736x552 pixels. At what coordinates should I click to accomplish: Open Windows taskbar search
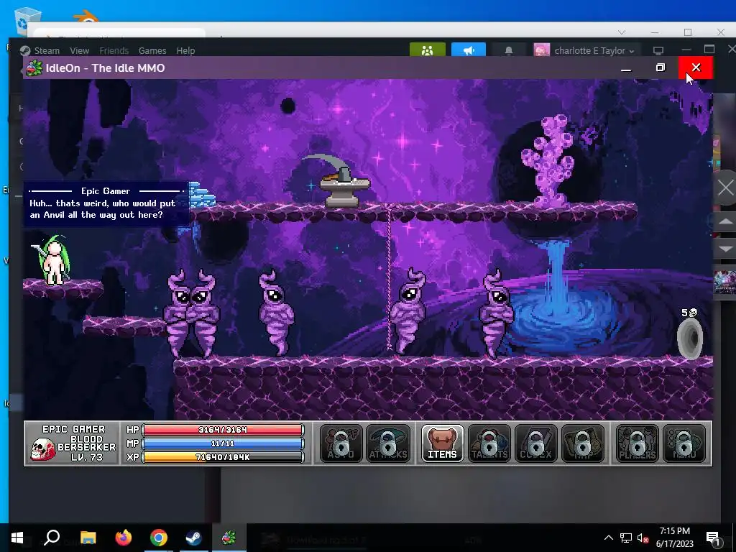point(52,538)
